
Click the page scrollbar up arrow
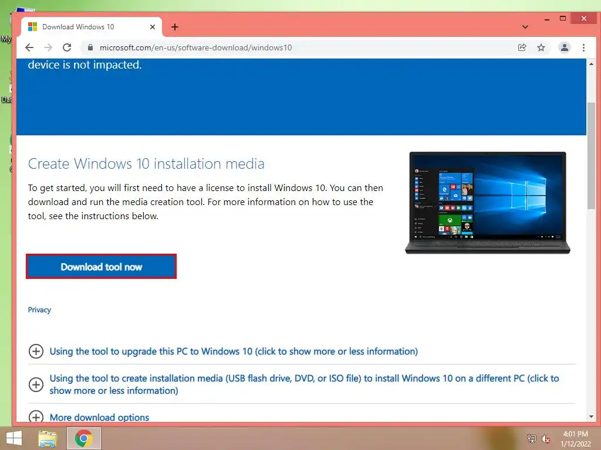(x=591, y=64)
